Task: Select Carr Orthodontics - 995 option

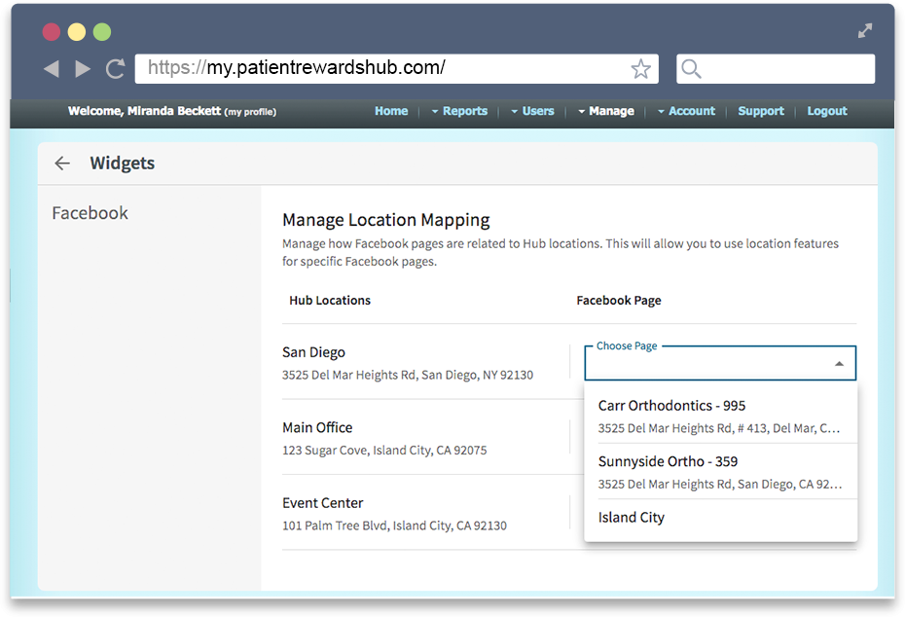Action: 721,416
